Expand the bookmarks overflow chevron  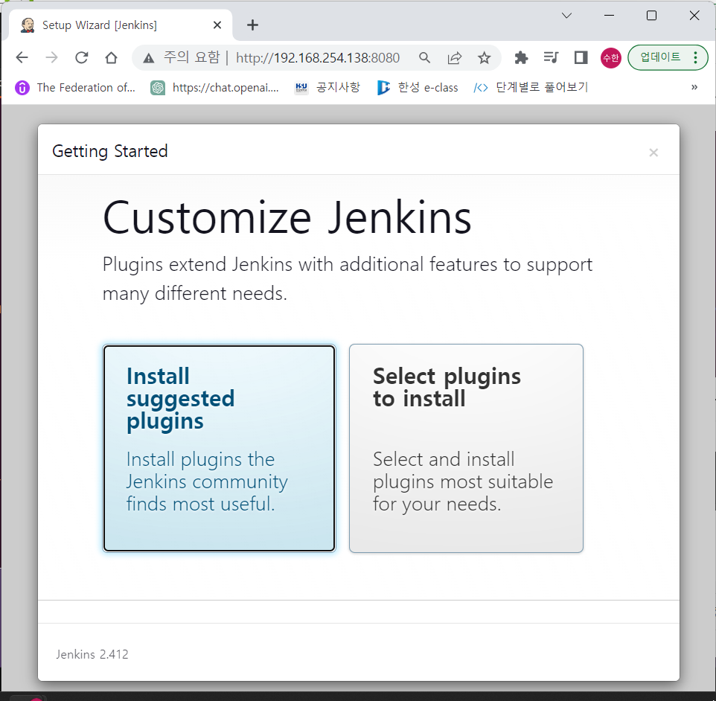coord(694,87)
